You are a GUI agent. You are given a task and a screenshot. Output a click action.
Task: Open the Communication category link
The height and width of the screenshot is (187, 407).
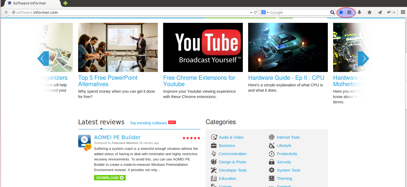point(232,154)
